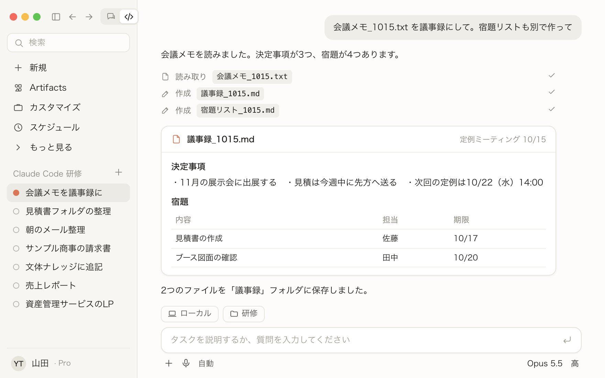Open the 自動 permission mode dropdown
The height and width of the screenshot is (378, 605).
pyautogui.click(x=206, y=364)
